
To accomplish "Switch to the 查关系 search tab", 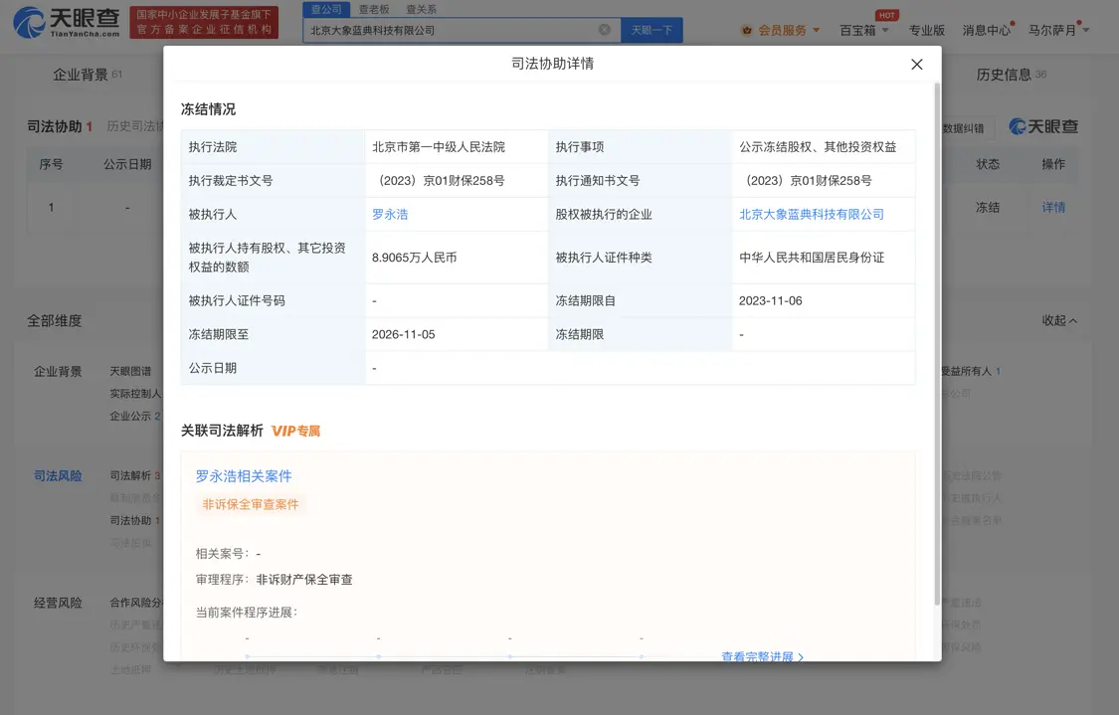I will click(421, 9).
